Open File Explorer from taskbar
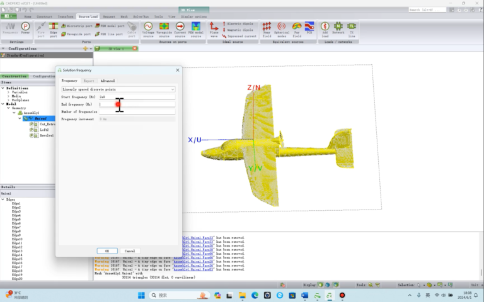The image size is (484, 302). click(242, 295)
